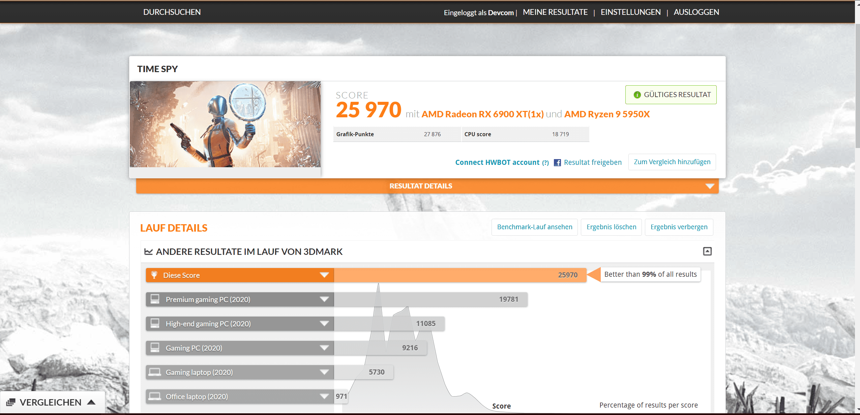Click the Facebook share icon
Image resolution: width=860 pixels, height=415 pixels.
coord(557,162)
